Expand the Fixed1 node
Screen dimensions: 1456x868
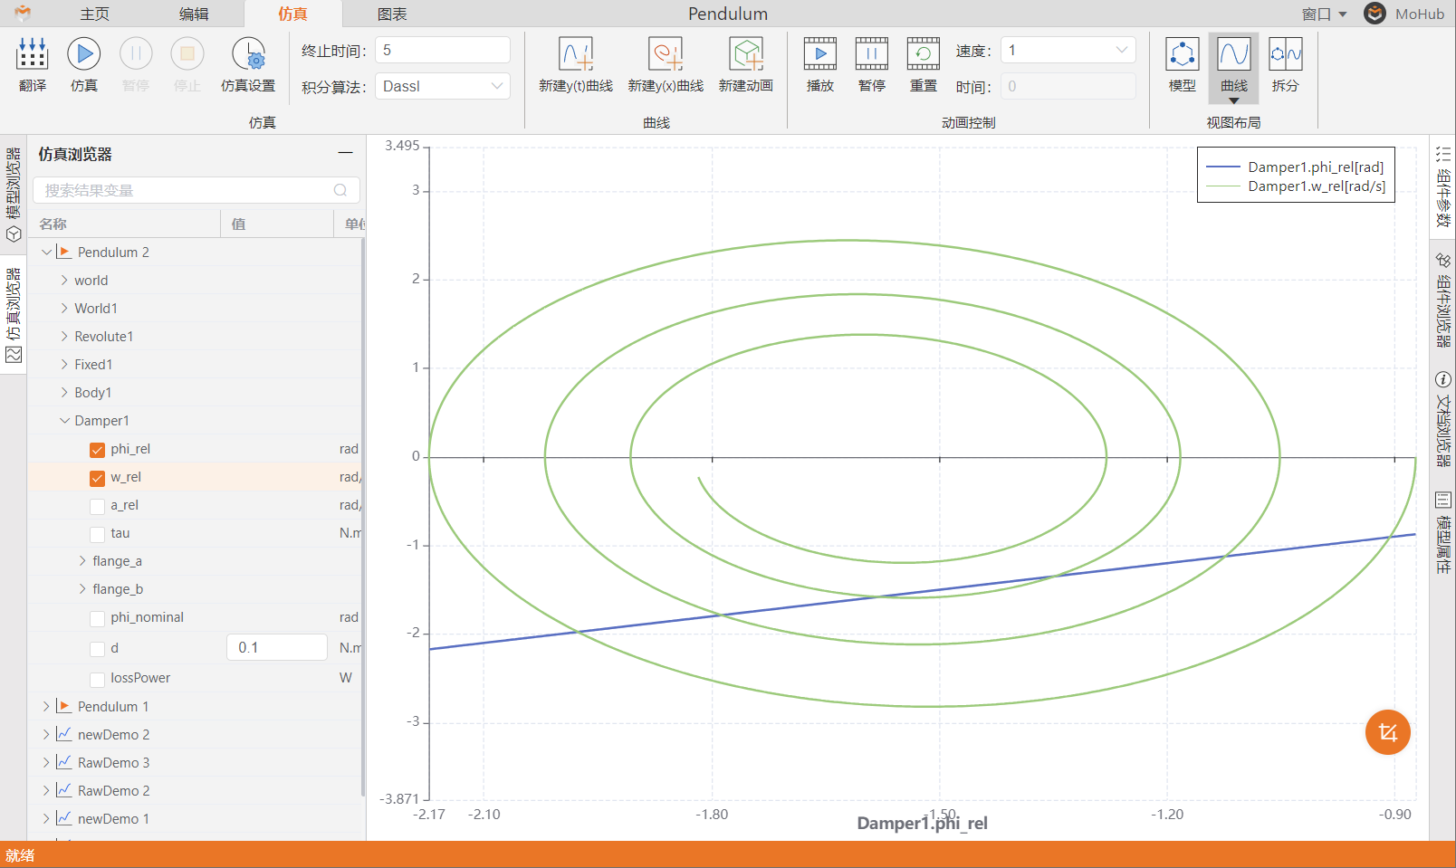(x=64, y=364)
